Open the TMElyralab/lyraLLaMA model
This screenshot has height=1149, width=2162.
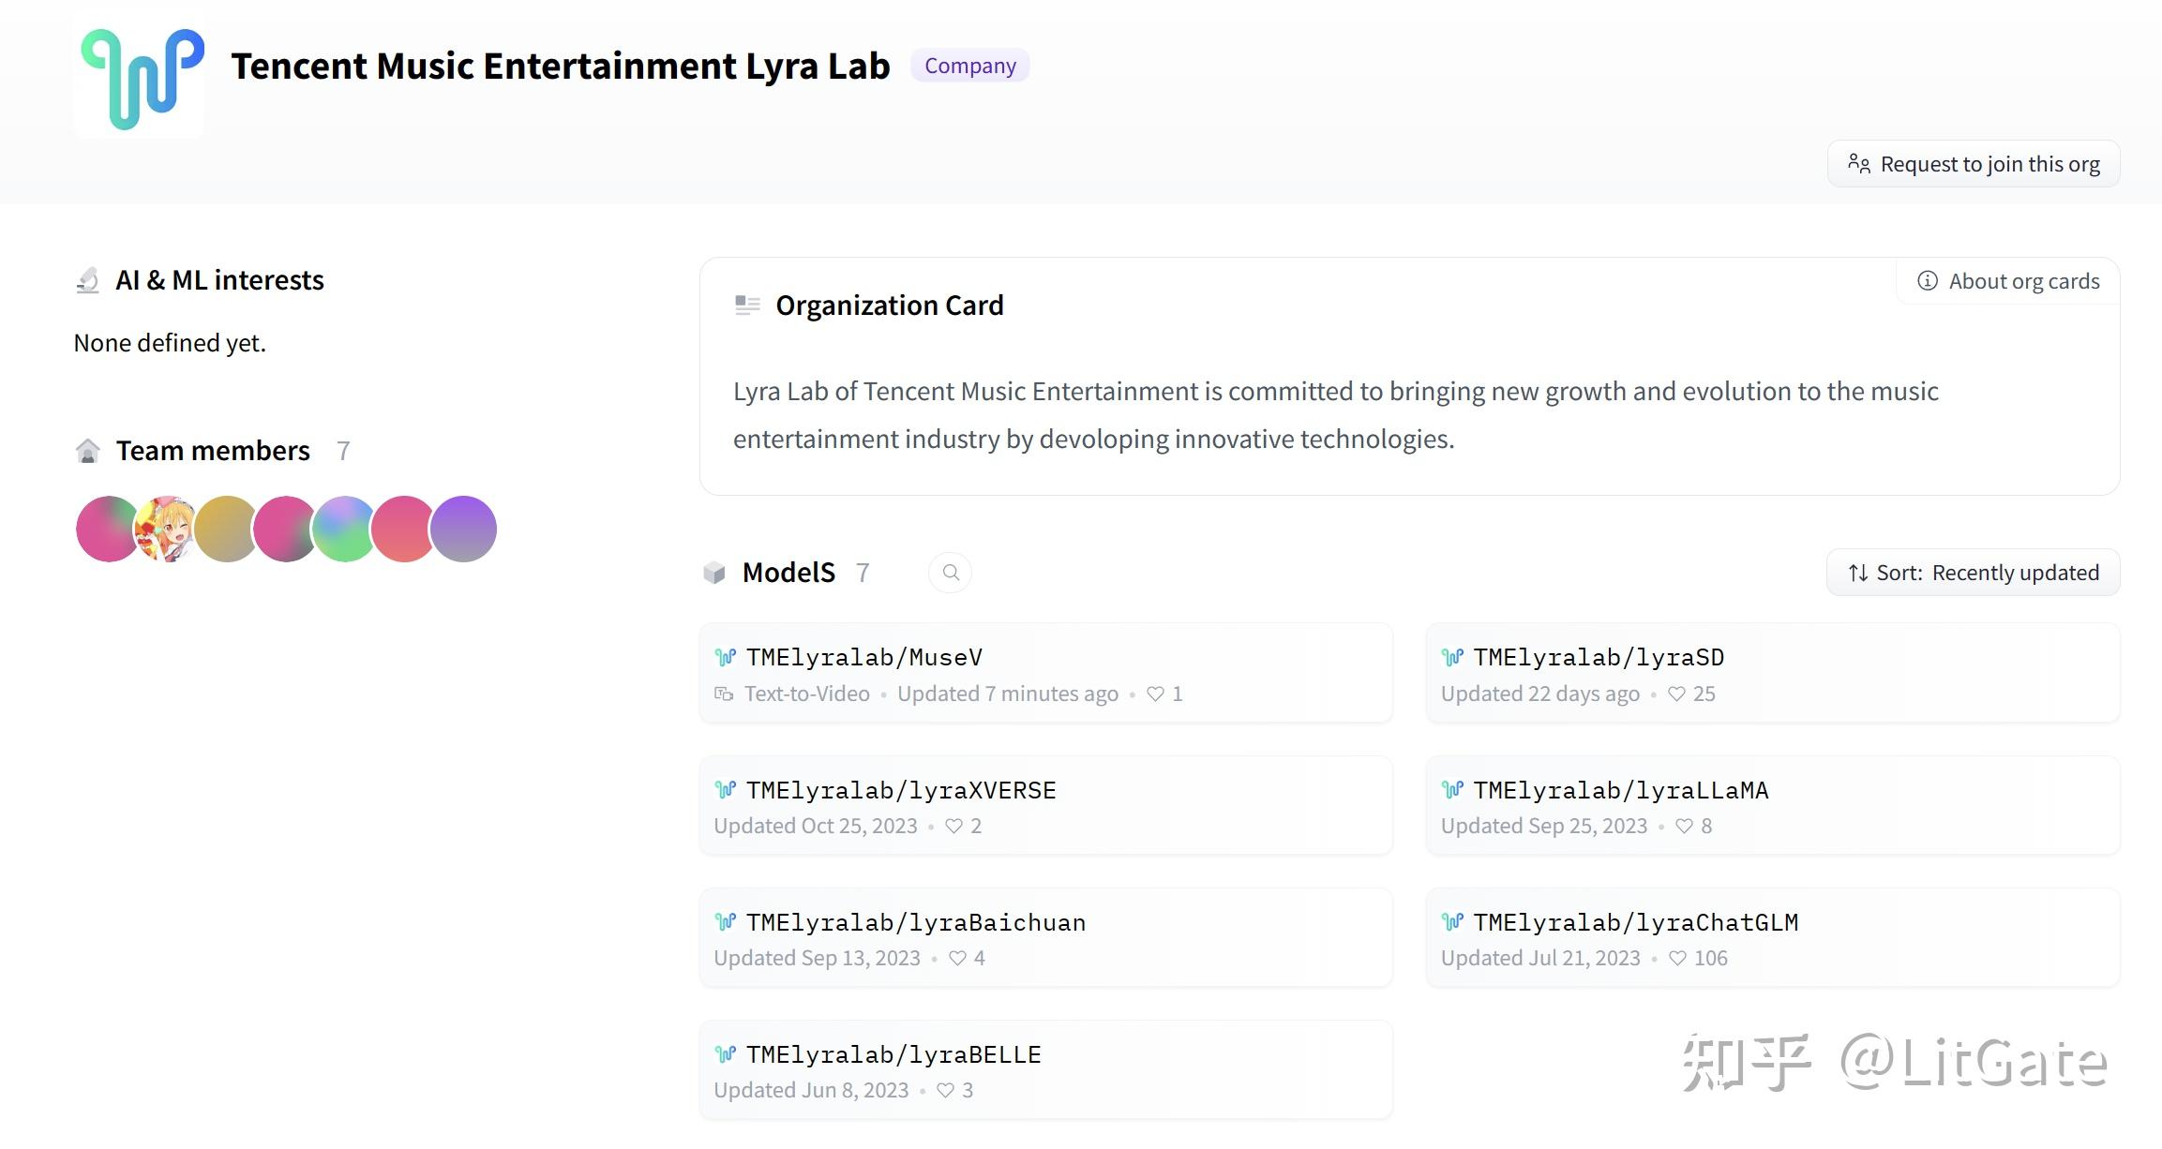point(1620,790)
